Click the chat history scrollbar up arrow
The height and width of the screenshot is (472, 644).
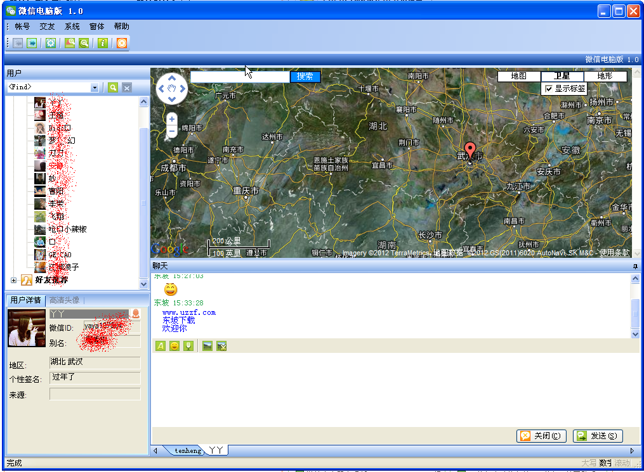click(635, 279)
